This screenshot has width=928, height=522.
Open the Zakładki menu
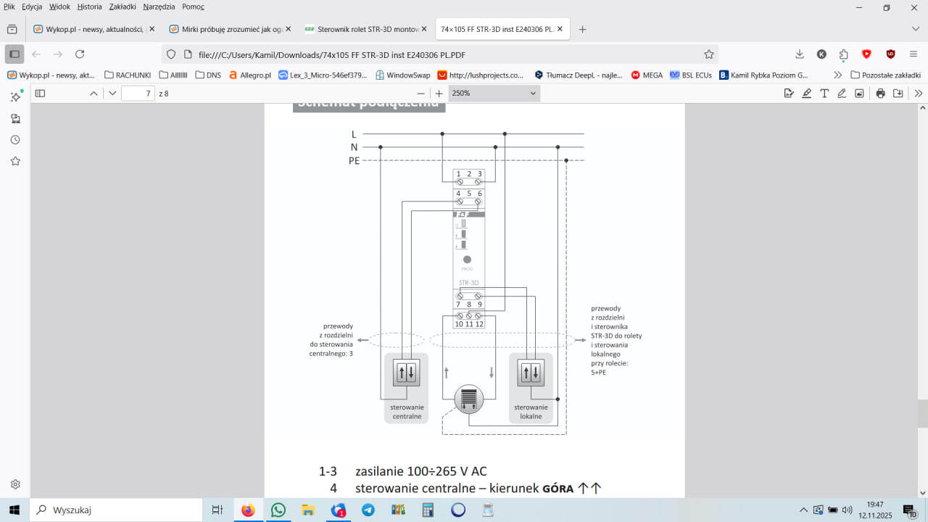click(123, 7)
